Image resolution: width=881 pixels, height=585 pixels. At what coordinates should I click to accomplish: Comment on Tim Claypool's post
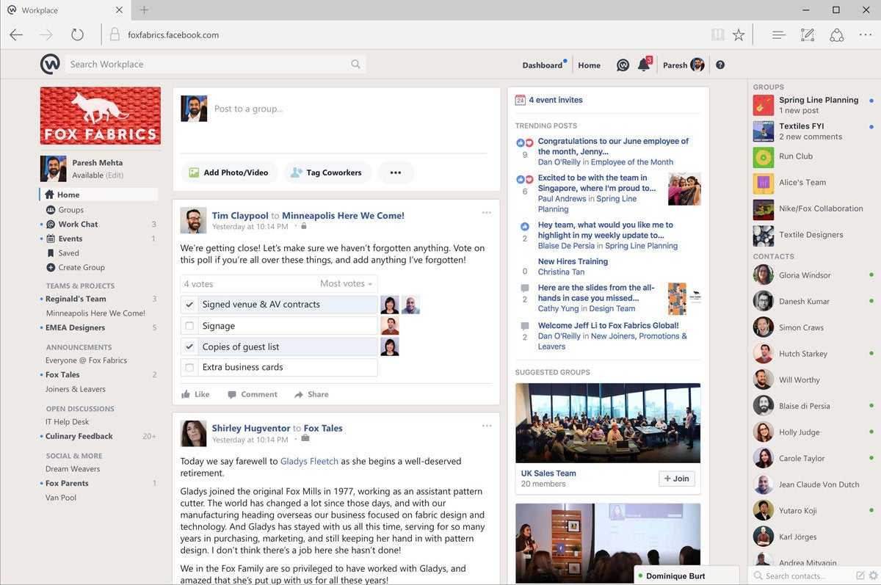pyautogui.click(x=253, y=394)
